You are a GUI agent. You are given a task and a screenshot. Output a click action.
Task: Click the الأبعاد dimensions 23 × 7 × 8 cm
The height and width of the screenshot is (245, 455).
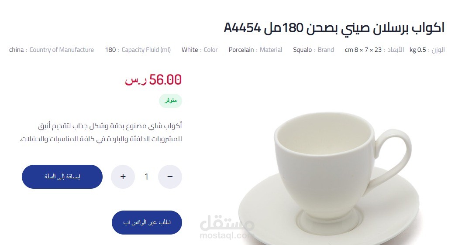(374, 50)
